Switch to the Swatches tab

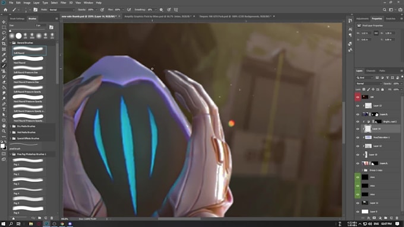[x=390, y=18]
